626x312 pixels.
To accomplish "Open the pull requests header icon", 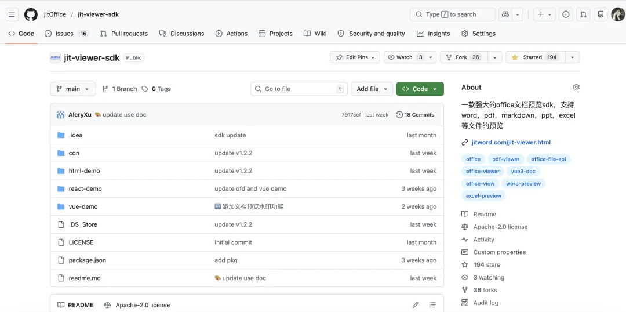I will point(583,14).
